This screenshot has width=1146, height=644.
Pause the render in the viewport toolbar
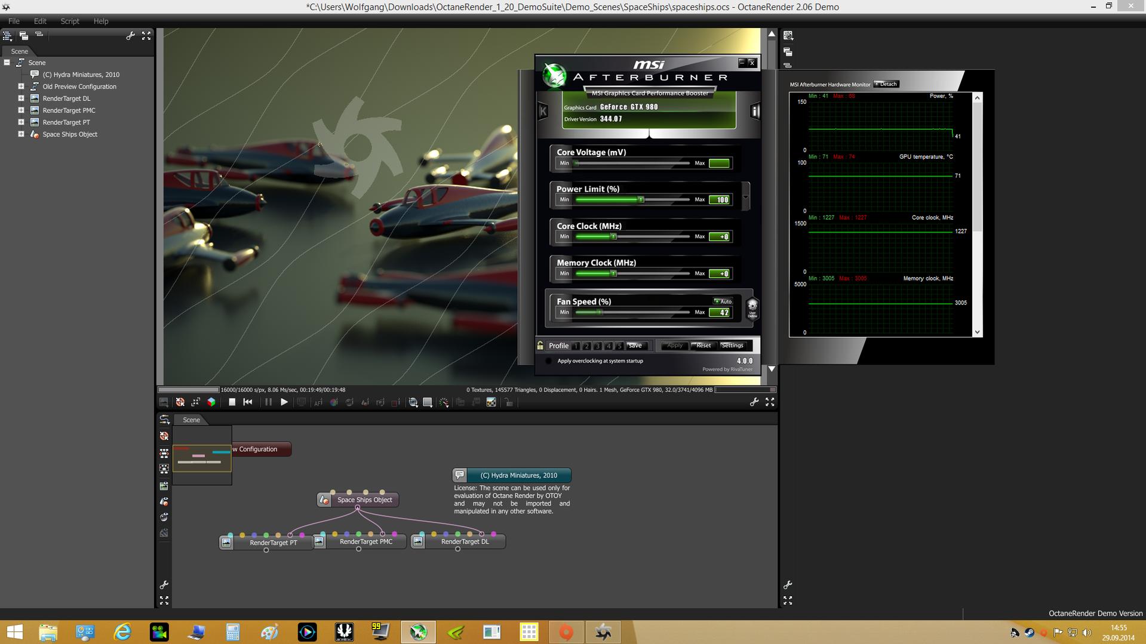268,402
